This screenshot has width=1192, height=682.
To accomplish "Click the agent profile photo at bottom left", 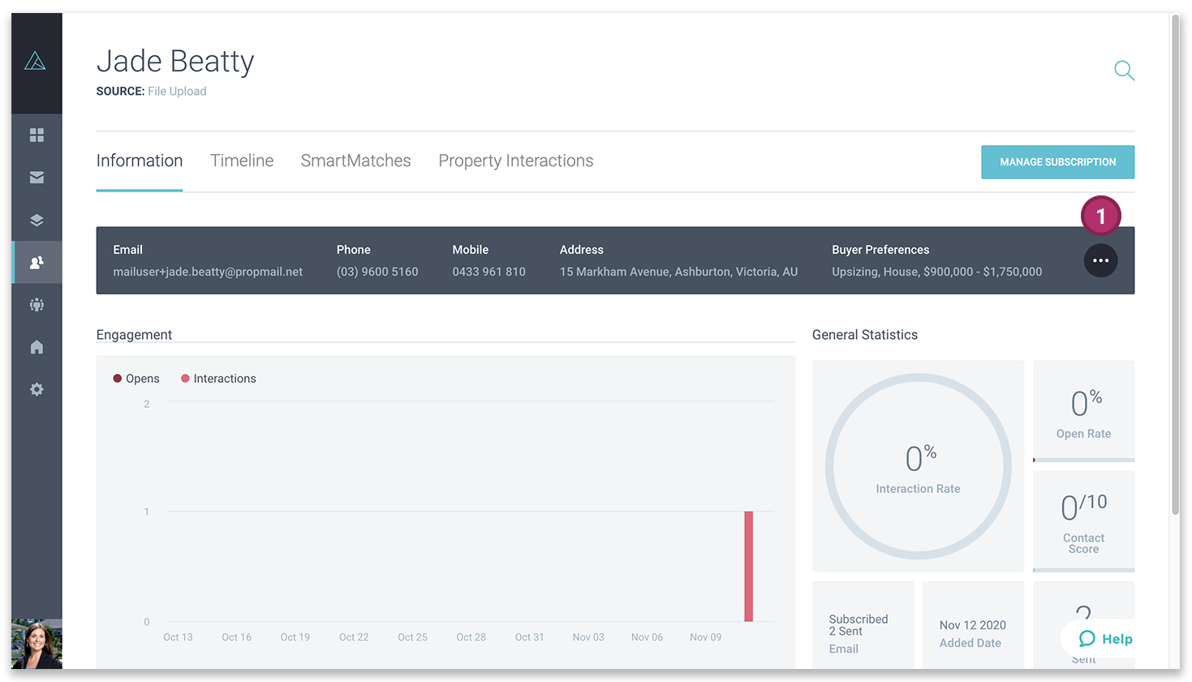I will point(37,643).
